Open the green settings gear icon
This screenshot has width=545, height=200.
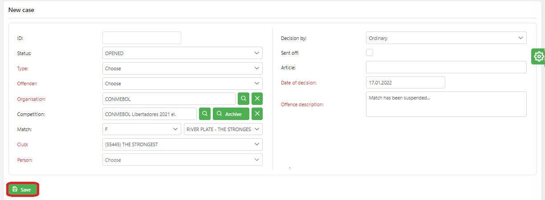click(x=539, y=56)
